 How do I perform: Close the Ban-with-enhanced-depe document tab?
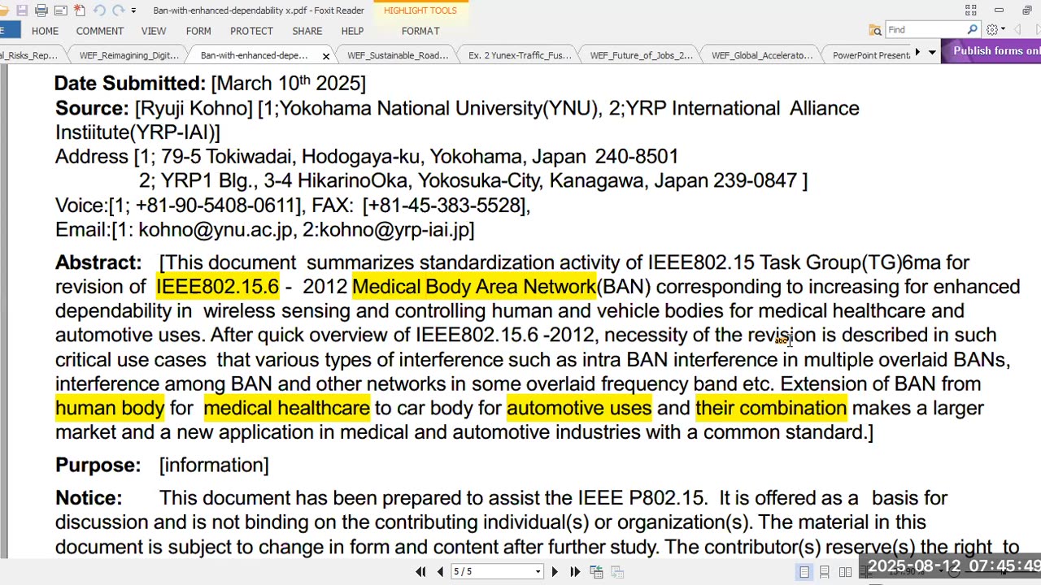[326, 56]
